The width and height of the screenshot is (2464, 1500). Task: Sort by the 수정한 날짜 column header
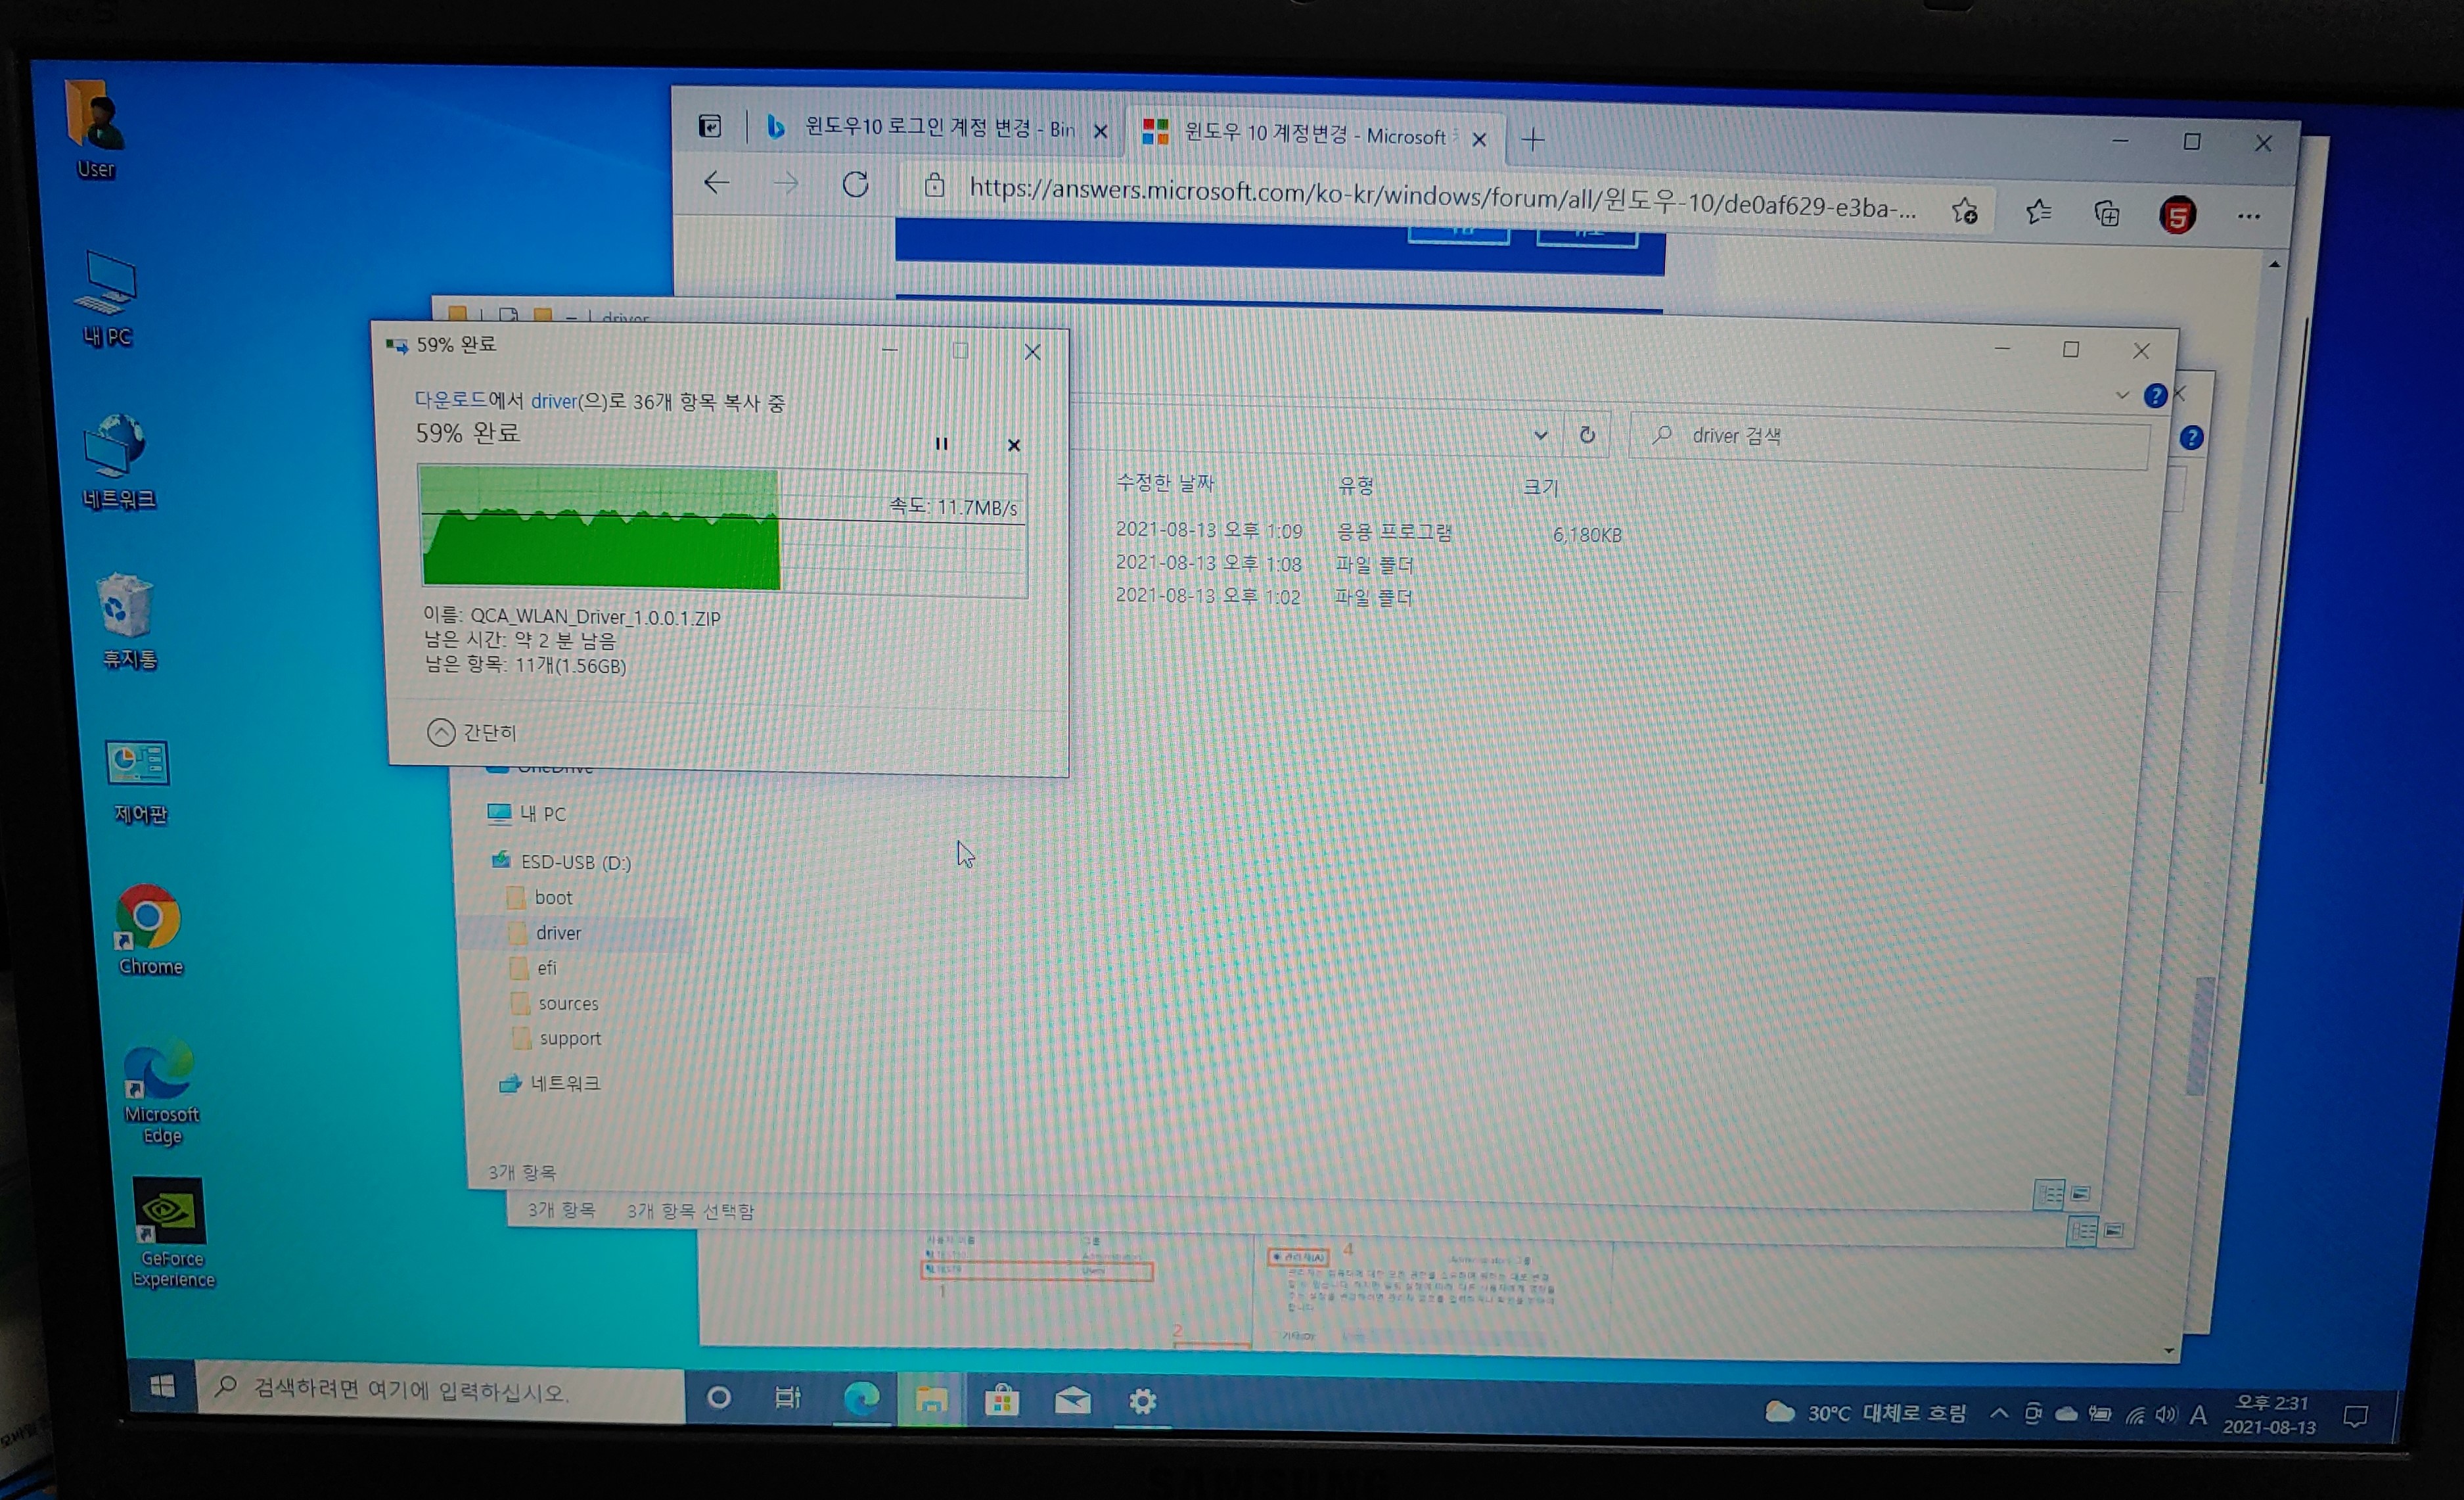[1164, 482]
